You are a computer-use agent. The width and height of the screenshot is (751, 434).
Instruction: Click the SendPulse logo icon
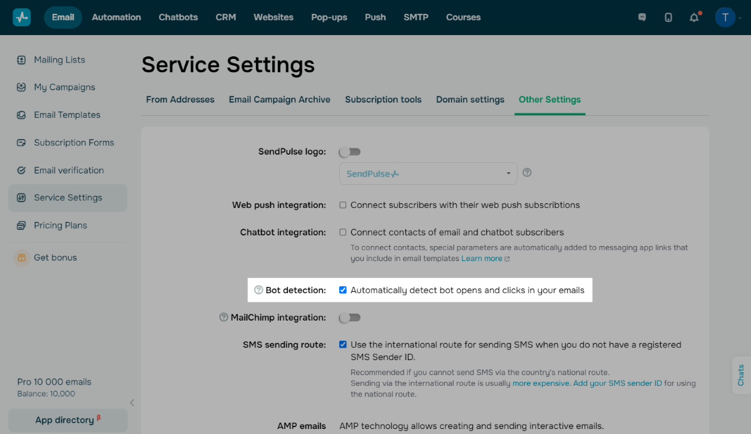point(22,18)
